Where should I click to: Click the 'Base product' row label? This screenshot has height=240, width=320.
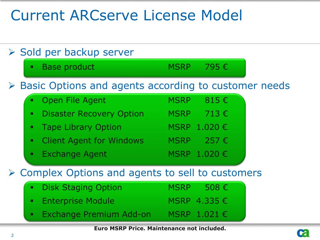(68, 67)
